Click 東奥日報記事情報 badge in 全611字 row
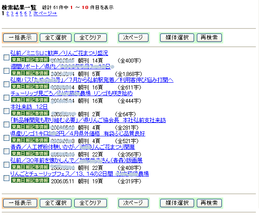259x219 pixels. point(30,86)
